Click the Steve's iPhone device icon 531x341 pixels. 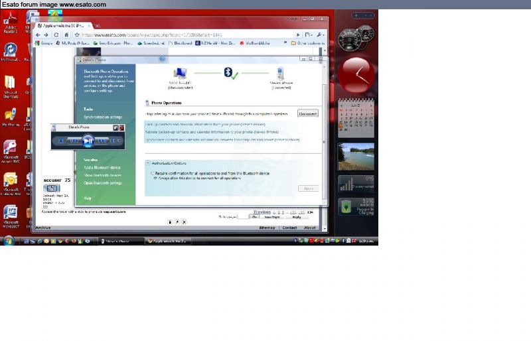click(280, 74)
